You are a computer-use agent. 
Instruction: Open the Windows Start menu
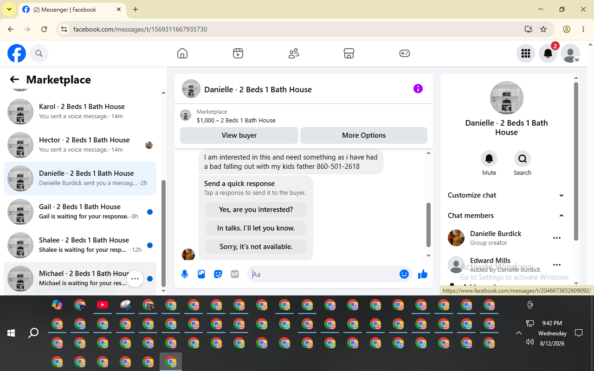coord(11,333)
